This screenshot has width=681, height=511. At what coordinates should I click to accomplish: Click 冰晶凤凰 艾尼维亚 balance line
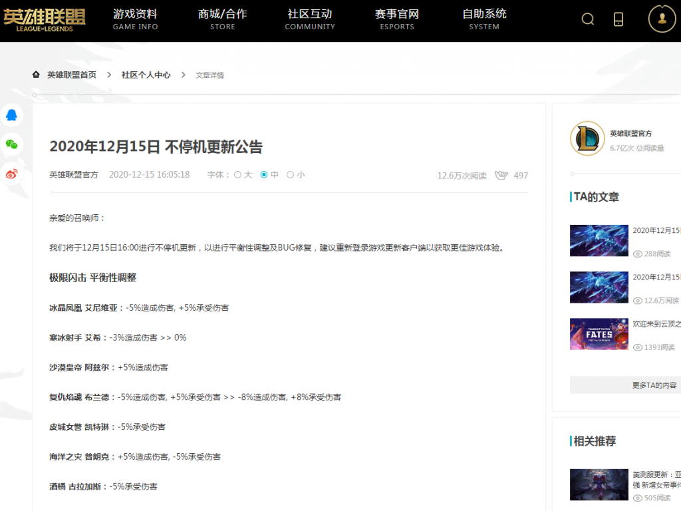(x=139, y=307)
